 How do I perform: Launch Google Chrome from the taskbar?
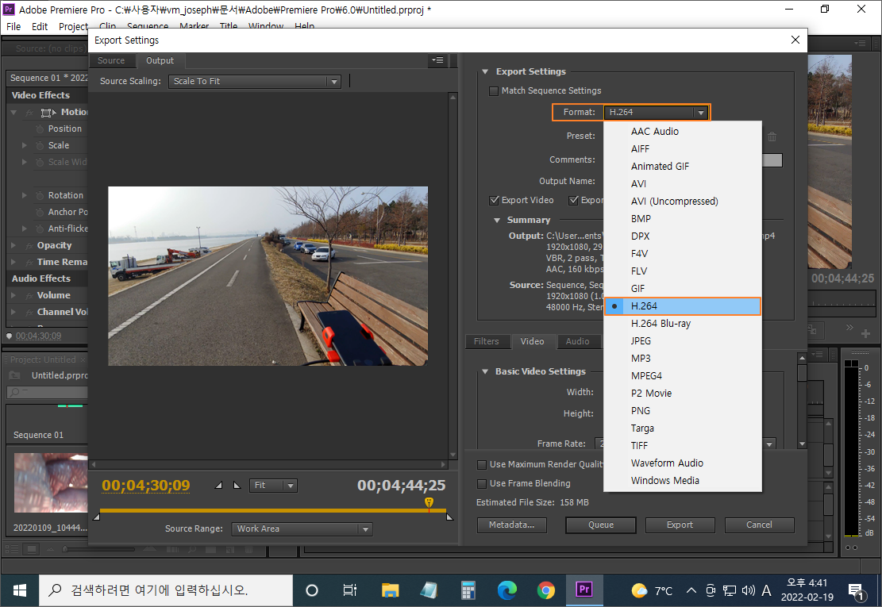click(545, 590)
